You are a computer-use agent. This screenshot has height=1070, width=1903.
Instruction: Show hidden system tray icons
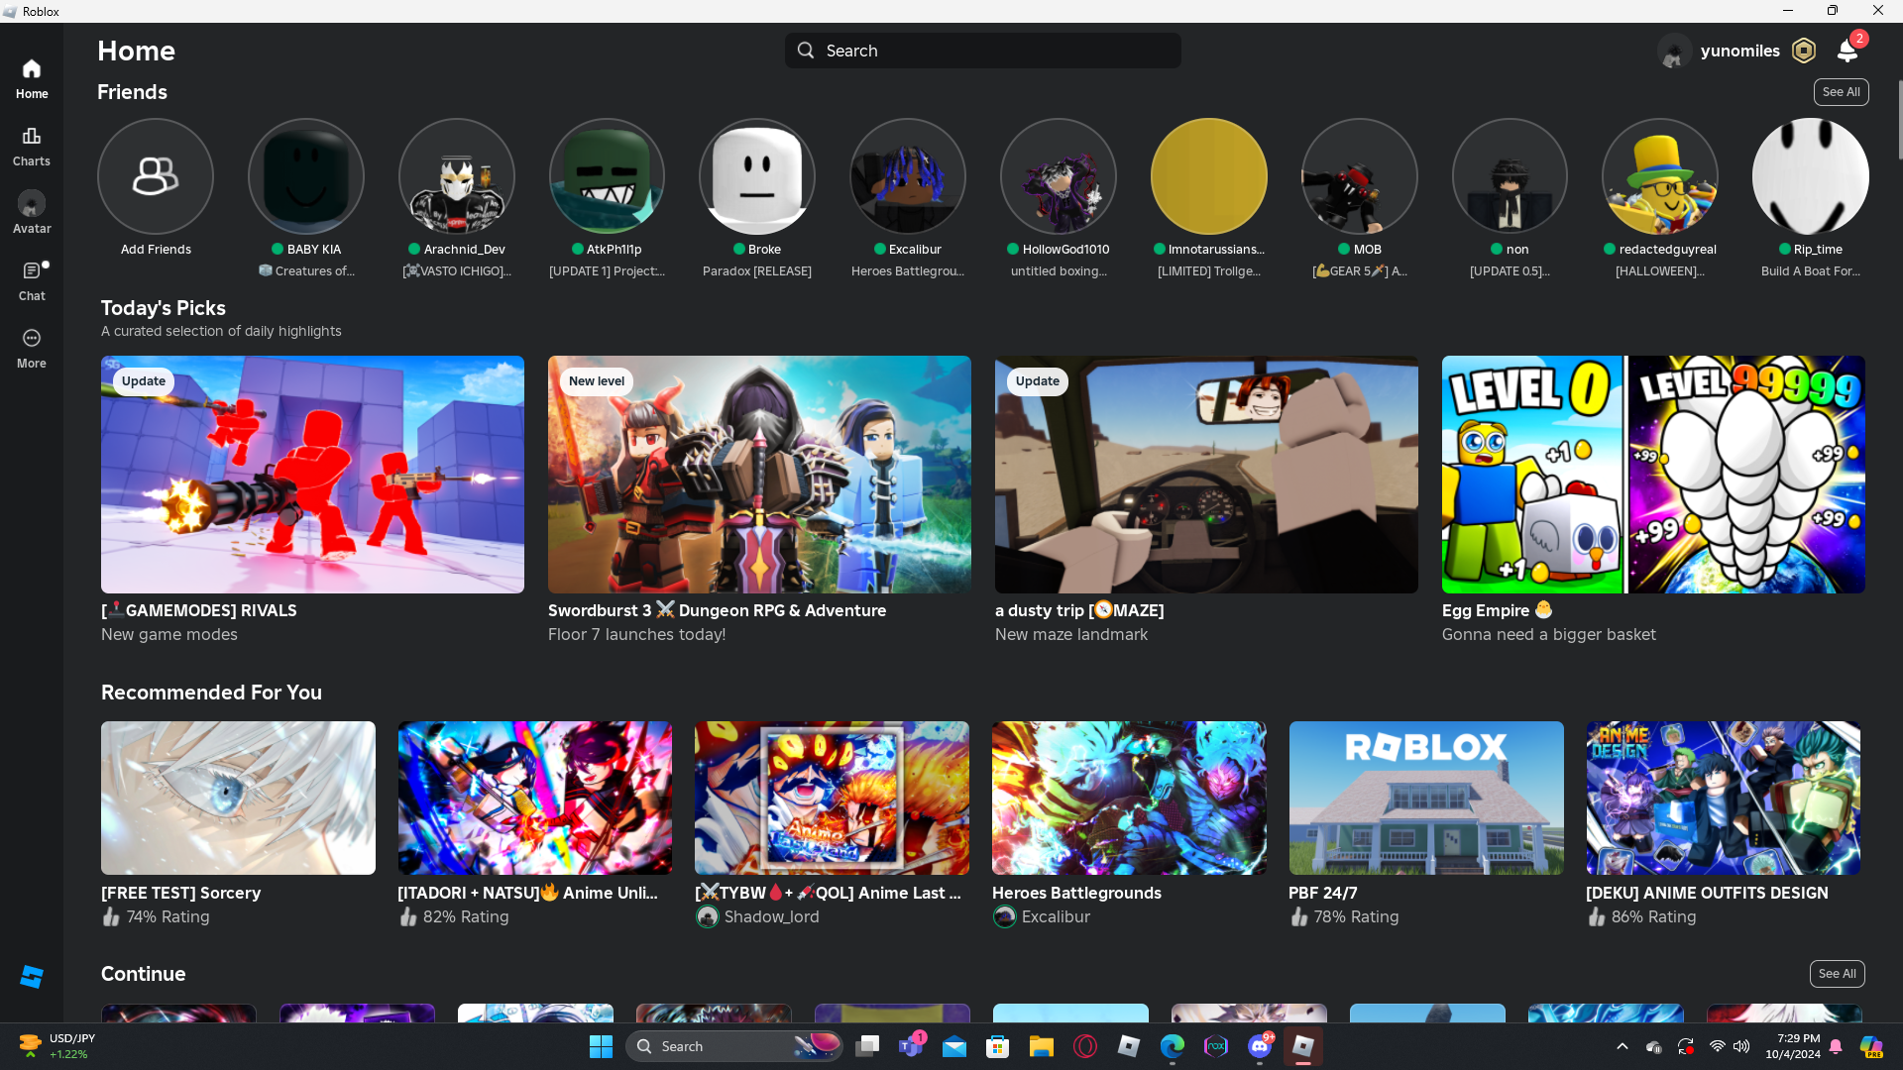[1623, 1046]
